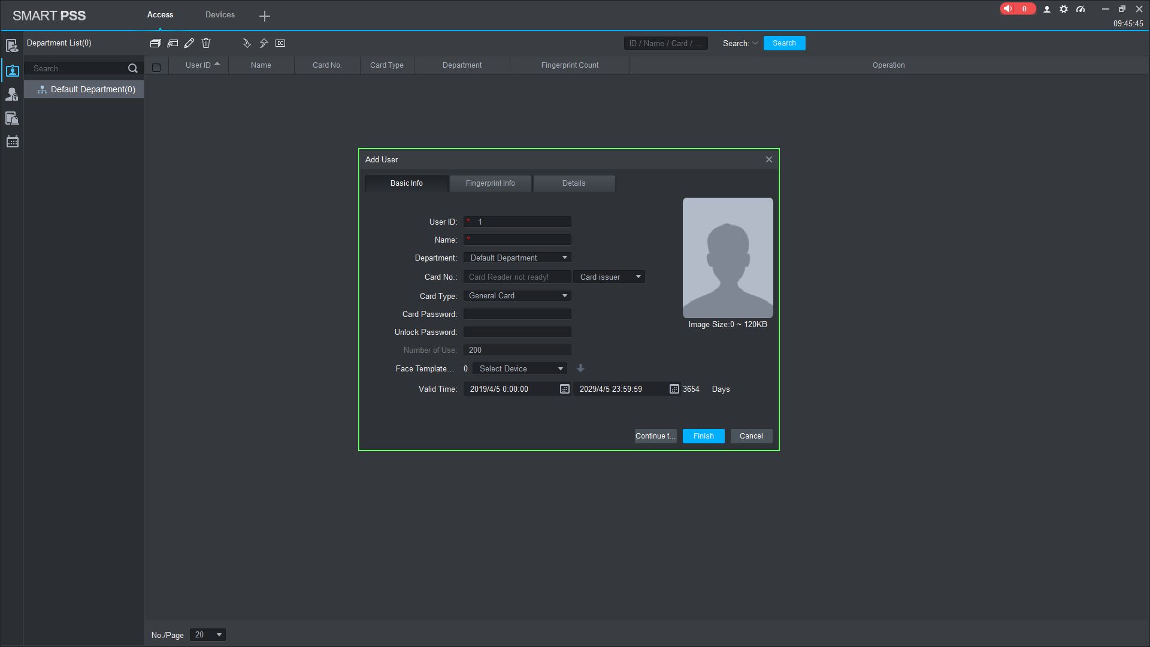Click the pencil edit user icon
The width and height of the screenshot is (1150, 647).
point(189,43)
